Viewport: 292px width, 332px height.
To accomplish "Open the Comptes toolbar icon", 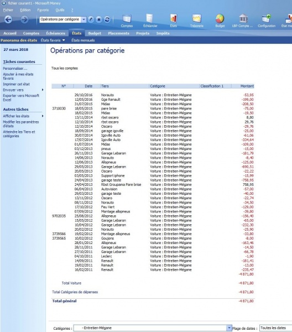I will (x=127, y=21).
